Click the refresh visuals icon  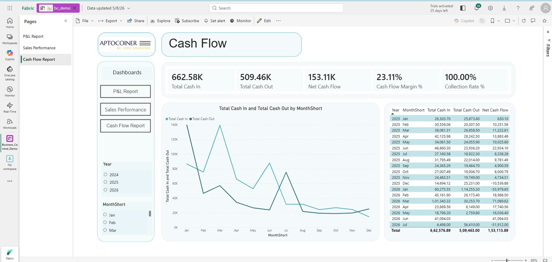[524, 21]
